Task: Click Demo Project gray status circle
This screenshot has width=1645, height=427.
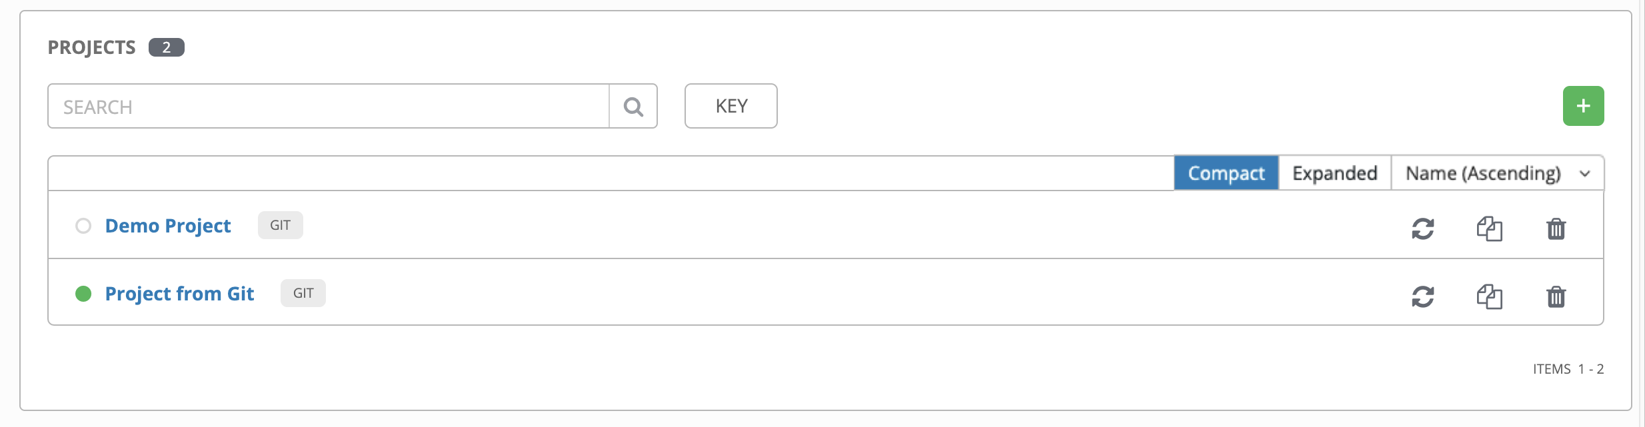Action: click(x=83, y=226)
